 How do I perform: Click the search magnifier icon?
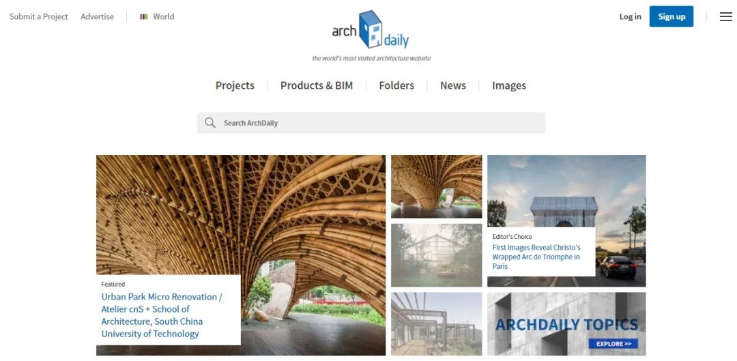pyautogui.click(x=210, y=123)
